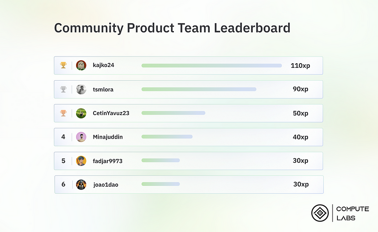Click fadjar9973's avatar
378x232 pixels.
81,161
